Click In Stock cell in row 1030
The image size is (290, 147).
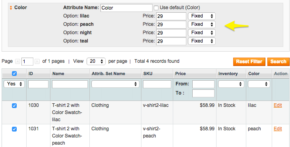[227, 105]
